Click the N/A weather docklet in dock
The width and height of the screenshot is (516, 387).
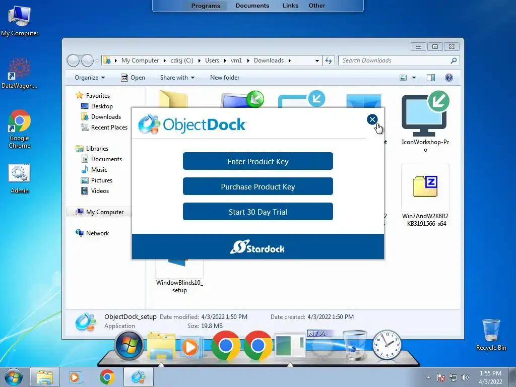320,345
